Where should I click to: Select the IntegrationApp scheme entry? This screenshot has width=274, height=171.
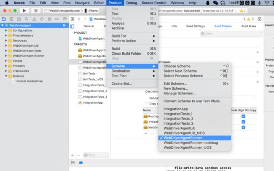pos(195,109)
